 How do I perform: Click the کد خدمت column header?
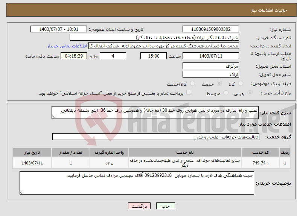260,152
